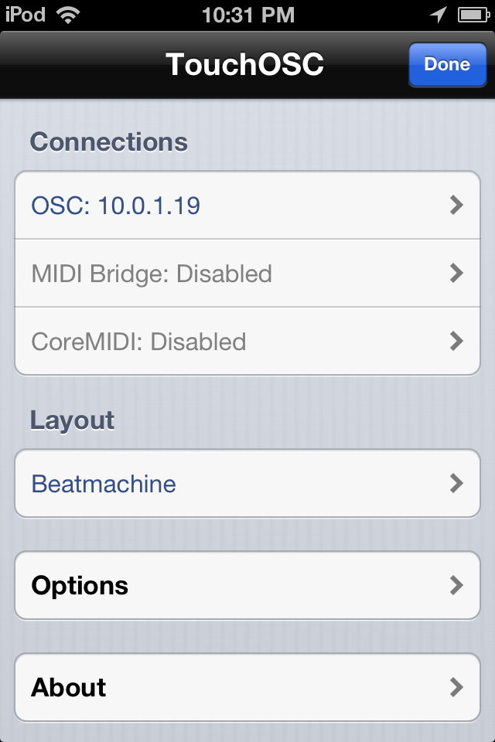
Task: Tap the chevron beside Beatmachine
Action: [x=456, y=483]
